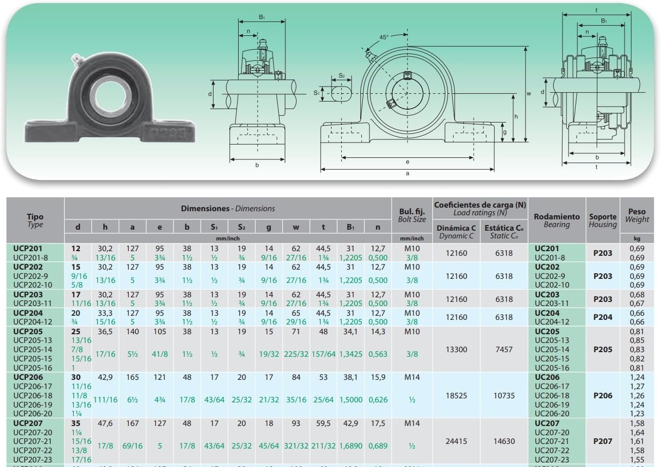This screenshot has height=467, width=661.
Task: Click the '165' length value for UCP206
Action: click(132, 377)
